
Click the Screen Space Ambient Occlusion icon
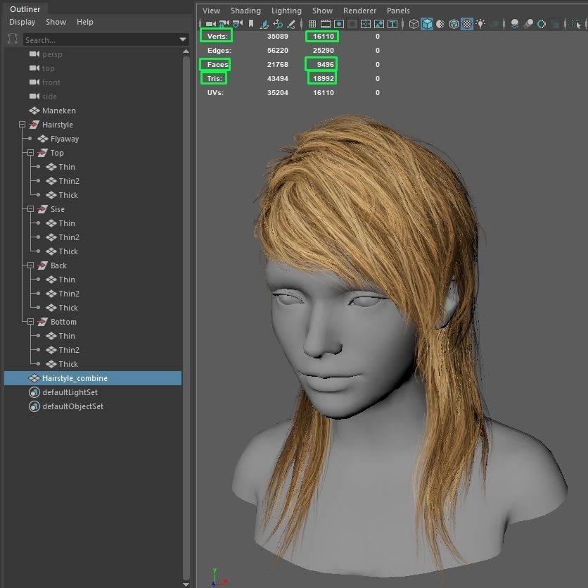tap(515, 24)
